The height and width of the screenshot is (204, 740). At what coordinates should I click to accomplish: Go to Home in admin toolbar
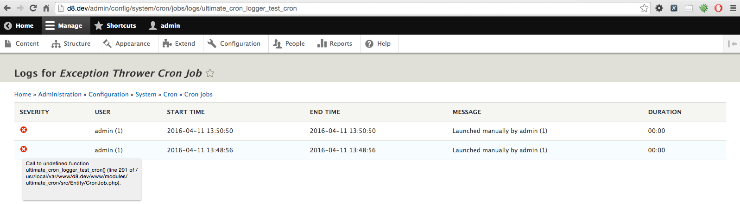point(19,26)
